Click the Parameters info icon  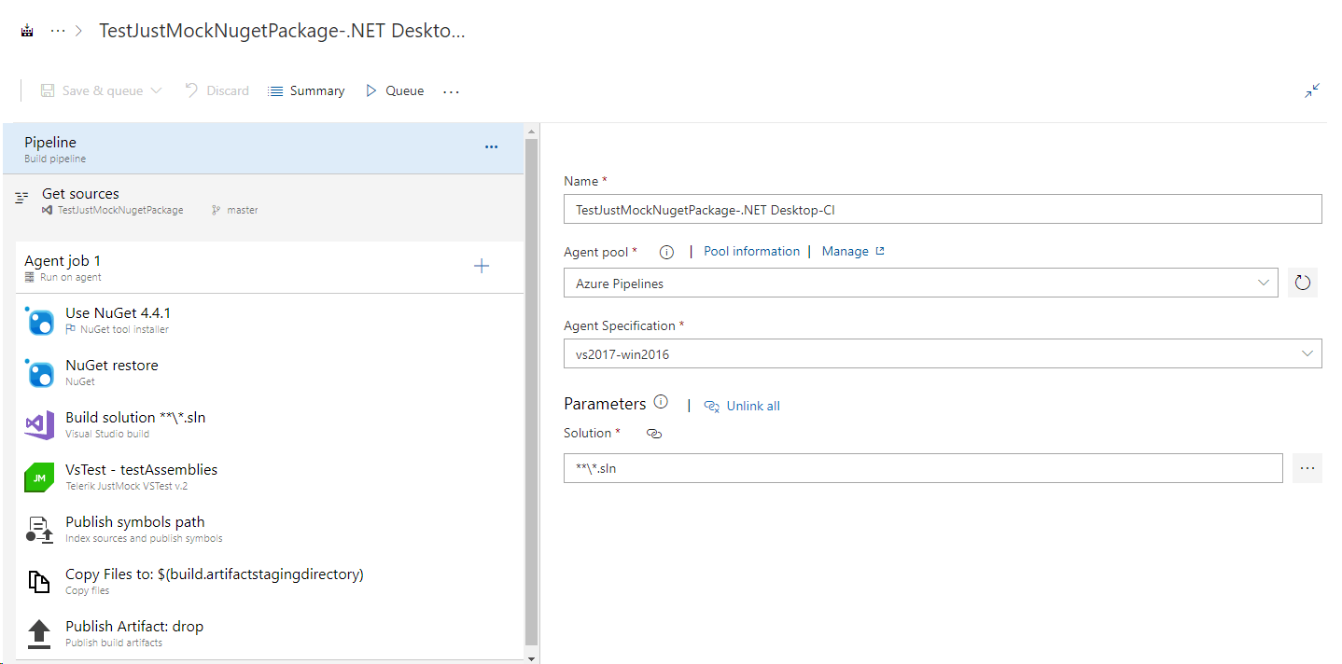tap(661, 402)
